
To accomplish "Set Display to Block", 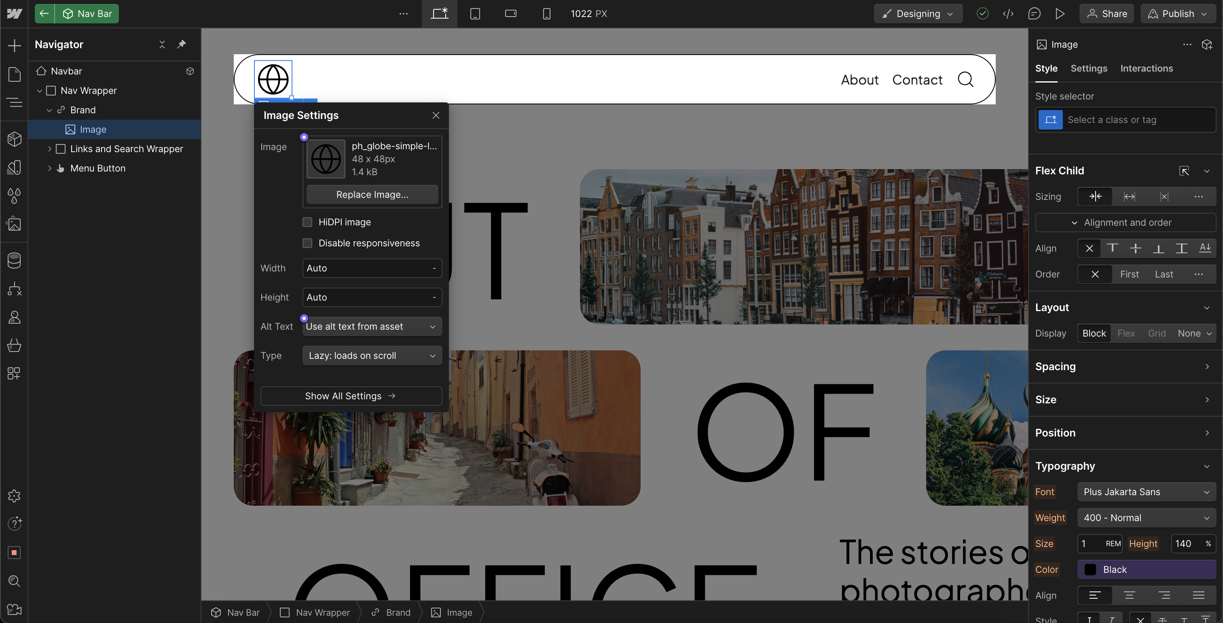I will (1094, 333).
